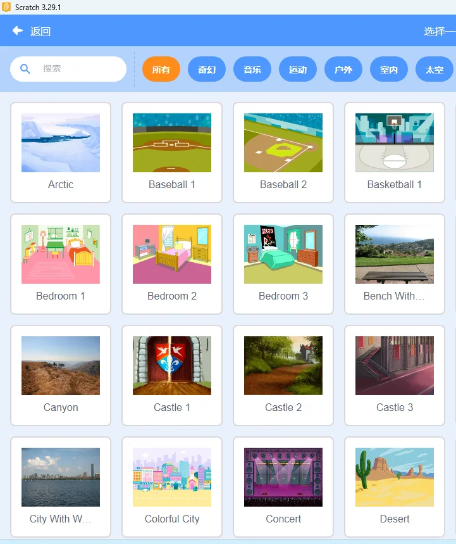Click the back arrow icon

coord(18,31)
